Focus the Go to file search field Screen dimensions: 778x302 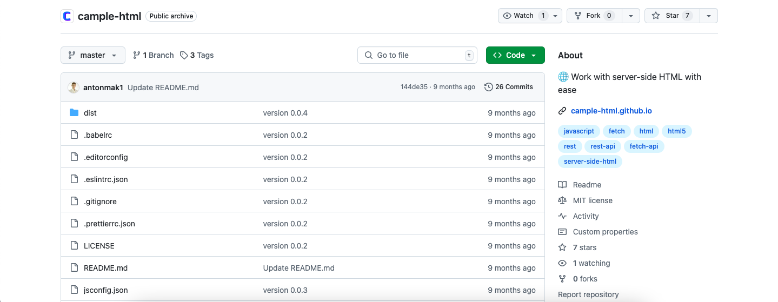click(417, 55)
